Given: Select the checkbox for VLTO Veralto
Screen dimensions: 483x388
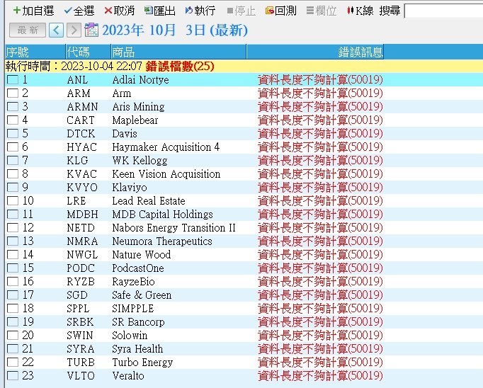Looking at the screenshot, I should [13, 376].
